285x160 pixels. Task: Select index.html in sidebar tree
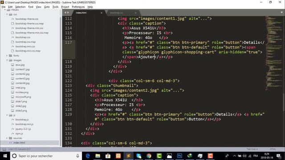(19, 143)
